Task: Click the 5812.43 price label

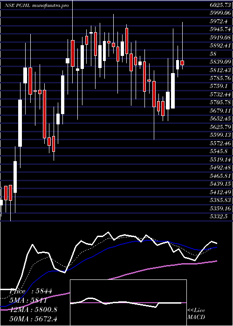Action: pyautogui.click(x=220, y=70)
